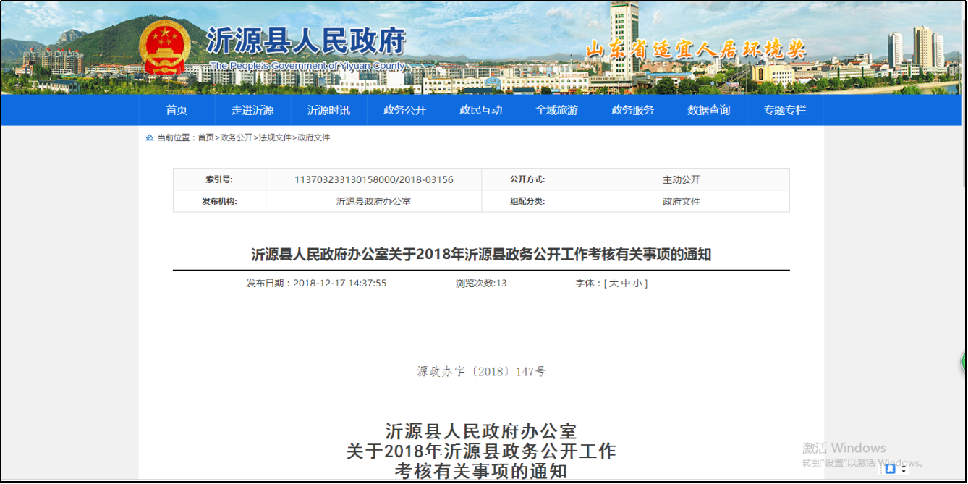Viewport: 968px width, 484px height.
Task: Open the 沂源时讯 news section
Action: (x=328, y=110)
